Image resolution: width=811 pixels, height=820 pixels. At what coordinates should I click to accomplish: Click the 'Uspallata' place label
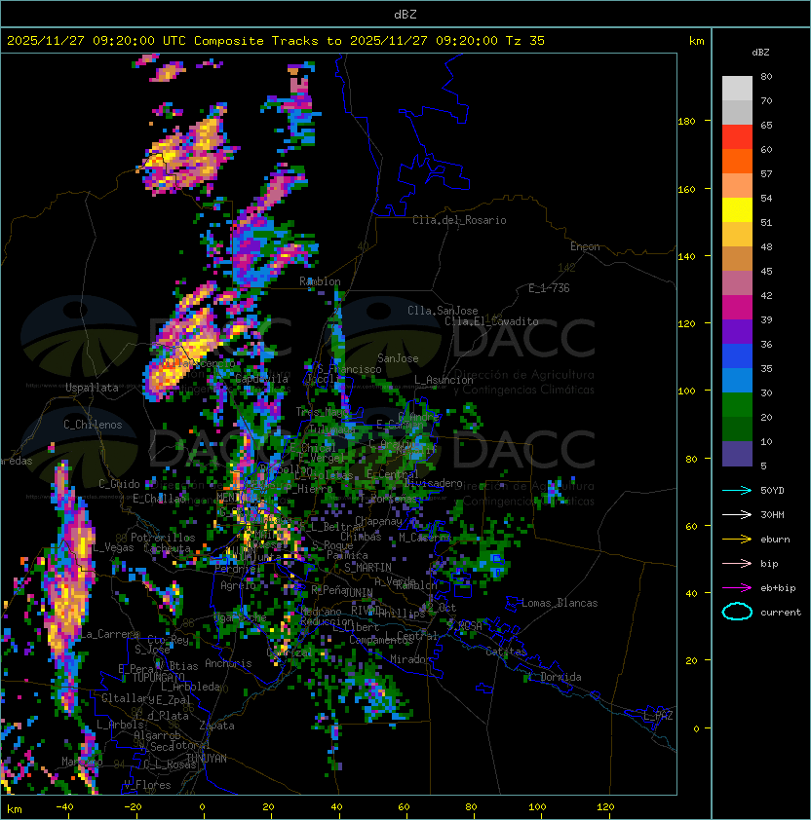coord(92,388)
